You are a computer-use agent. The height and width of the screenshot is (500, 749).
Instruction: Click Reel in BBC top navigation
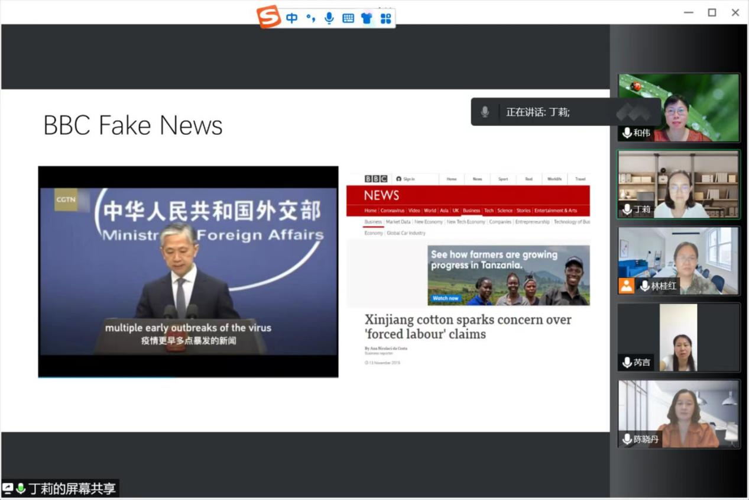pos(528,179)
